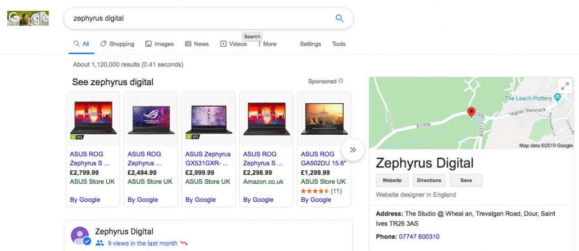
Task: Click the 120Hz laptop image priced £1,299.99
Action: point(324,118)
